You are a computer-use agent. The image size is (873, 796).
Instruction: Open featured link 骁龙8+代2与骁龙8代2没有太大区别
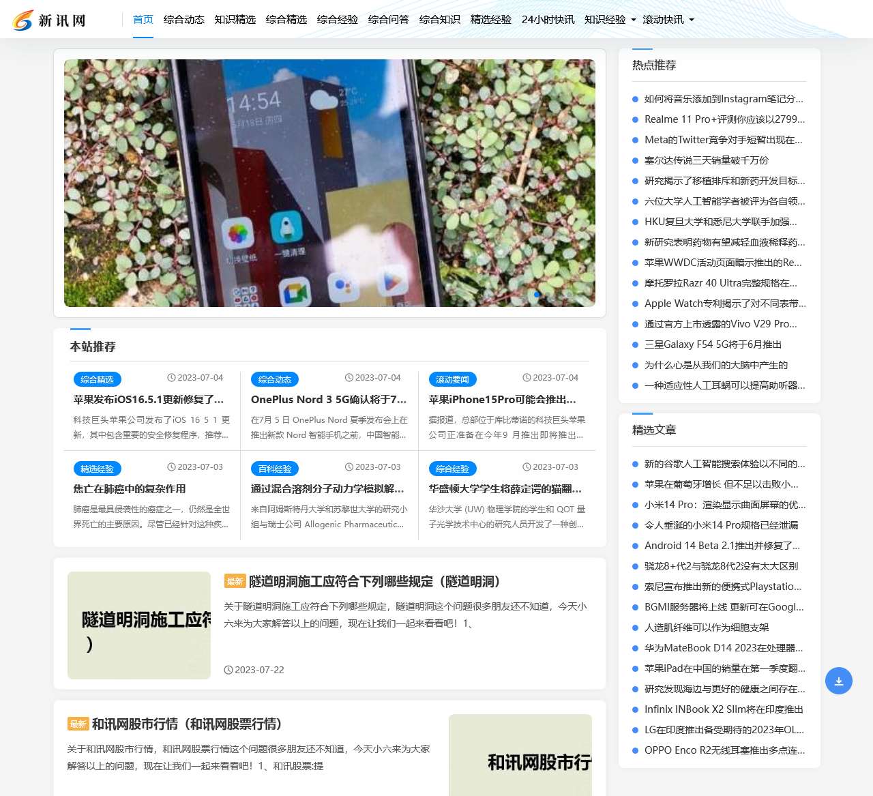721,566
